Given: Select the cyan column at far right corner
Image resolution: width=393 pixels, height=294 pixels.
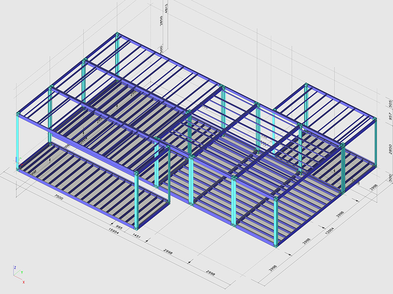Looking at the screenshot, I should 375,141.
